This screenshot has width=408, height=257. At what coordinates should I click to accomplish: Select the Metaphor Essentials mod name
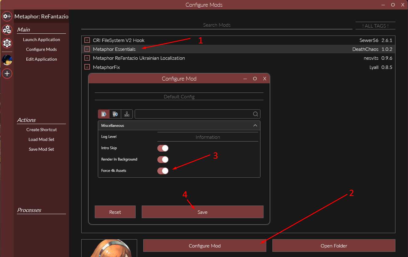pyautogui.click(x=114, y=49)
